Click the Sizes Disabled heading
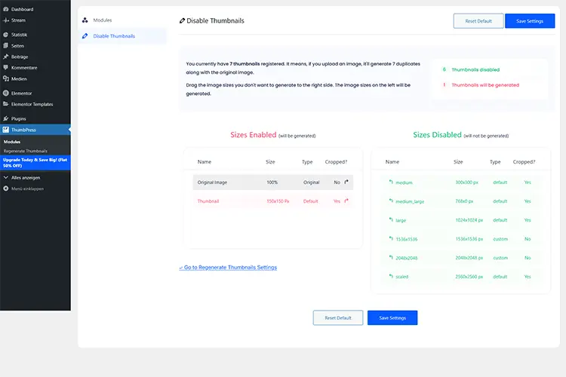The width and height of the screenshot is (566, 377). [437, 134]
